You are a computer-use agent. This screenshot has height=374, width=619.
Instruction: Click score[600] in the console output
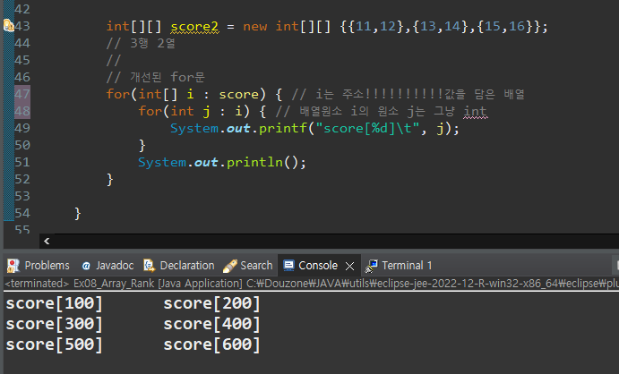212,344
